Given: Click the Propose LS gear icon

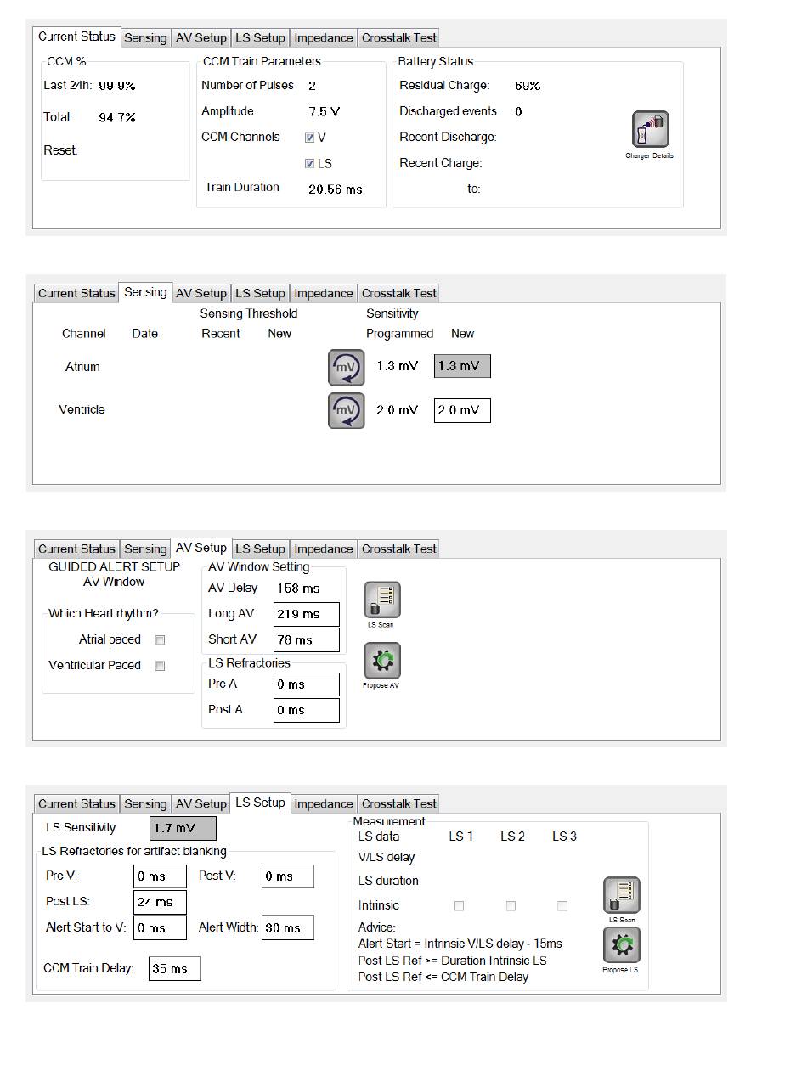Looking at the screenshot, I should coord(622,944).
